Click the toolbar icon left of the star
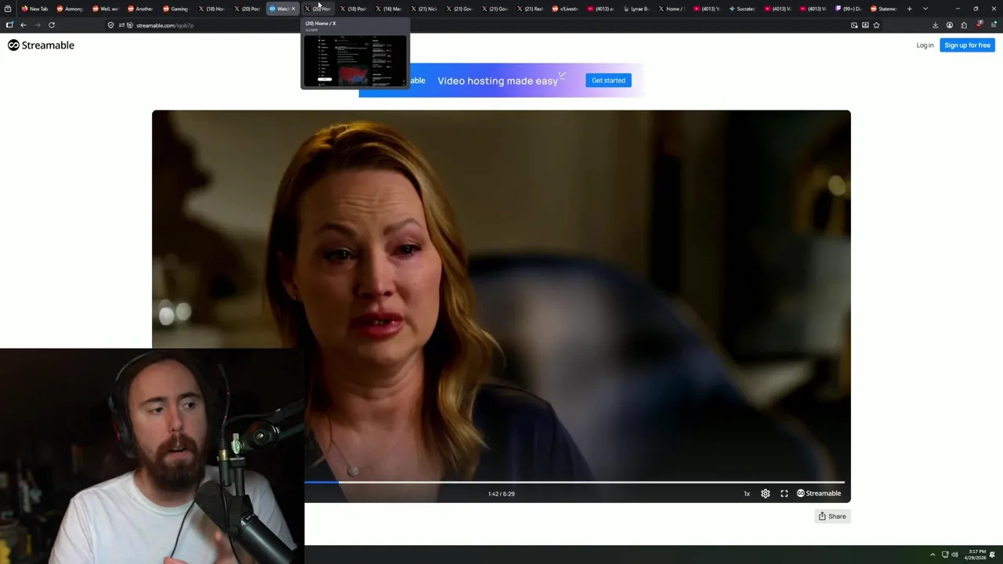The width and height of the screenshot is (1003, 564). pos(865,25)
